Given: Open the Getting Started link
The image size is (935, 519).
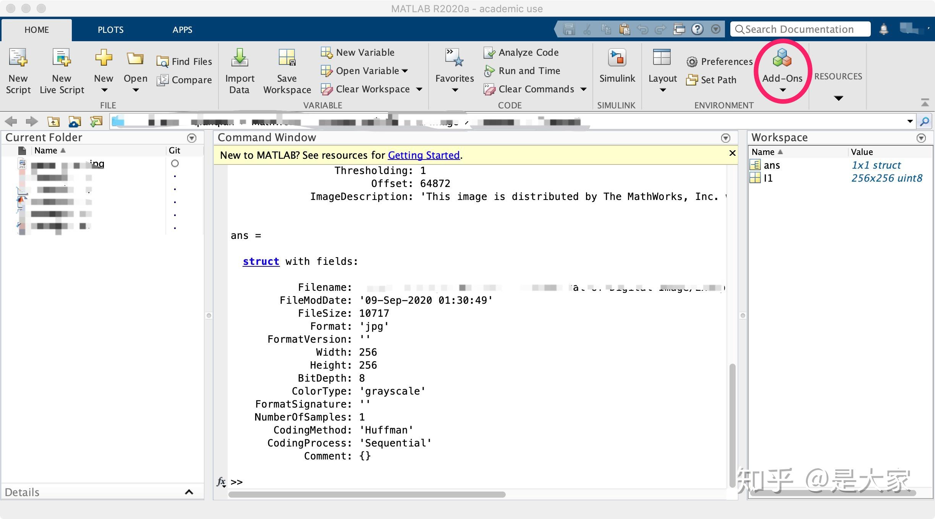Looking at the screenshot, I should 424,155.
